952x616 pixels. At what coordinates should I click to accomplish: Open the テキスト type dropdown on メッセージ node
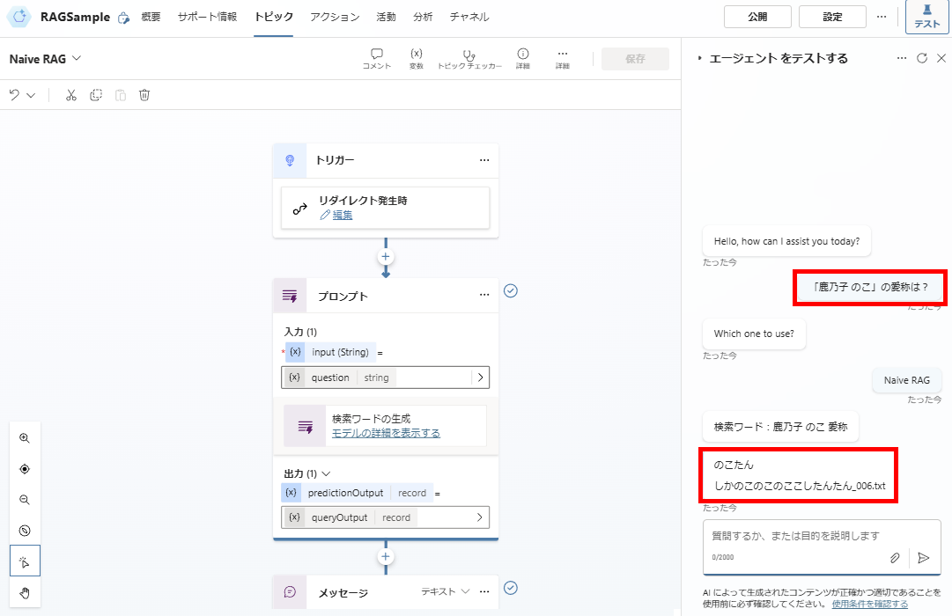tap(450, 592)
